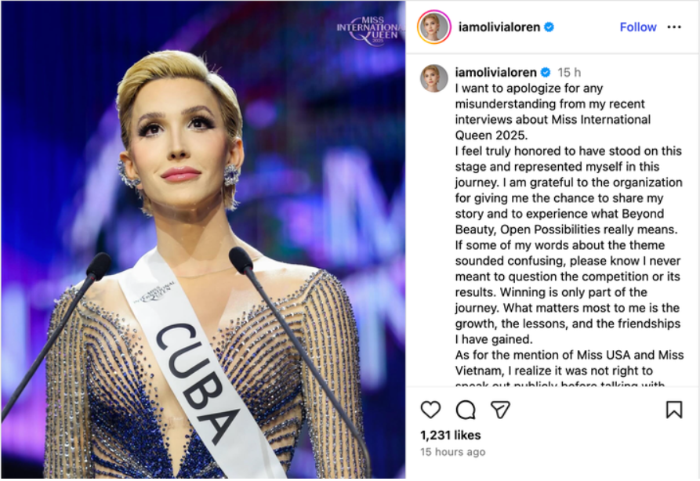
Task: Like the post with the heart icon
Action: tap(430, 410)
